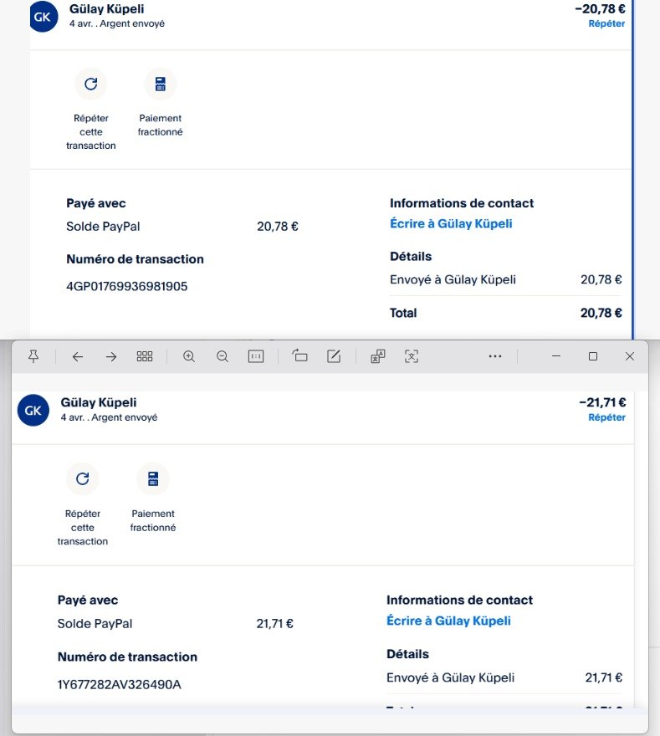
Task: Click the extract text icon in toolbar
Action: tap(411, 356)
